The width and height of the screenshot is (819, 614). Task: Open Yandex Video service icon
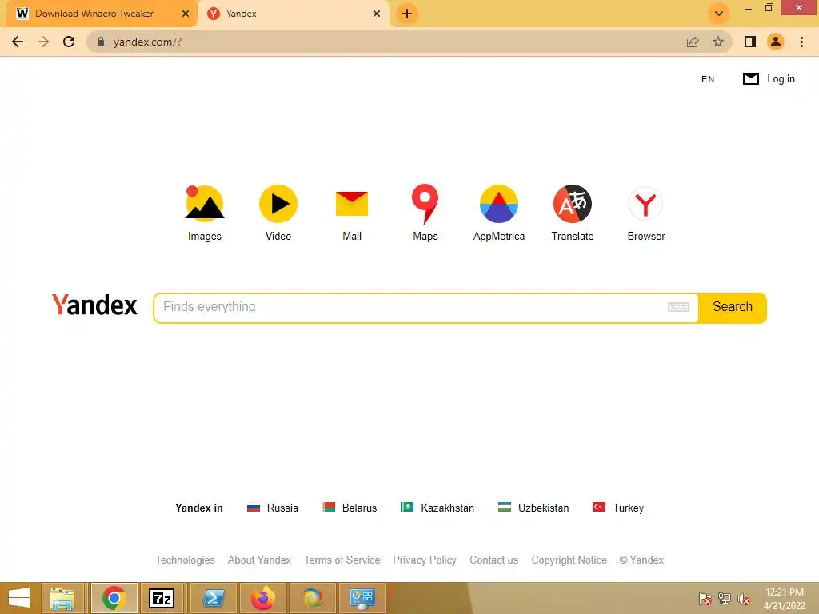click(278, 203)
